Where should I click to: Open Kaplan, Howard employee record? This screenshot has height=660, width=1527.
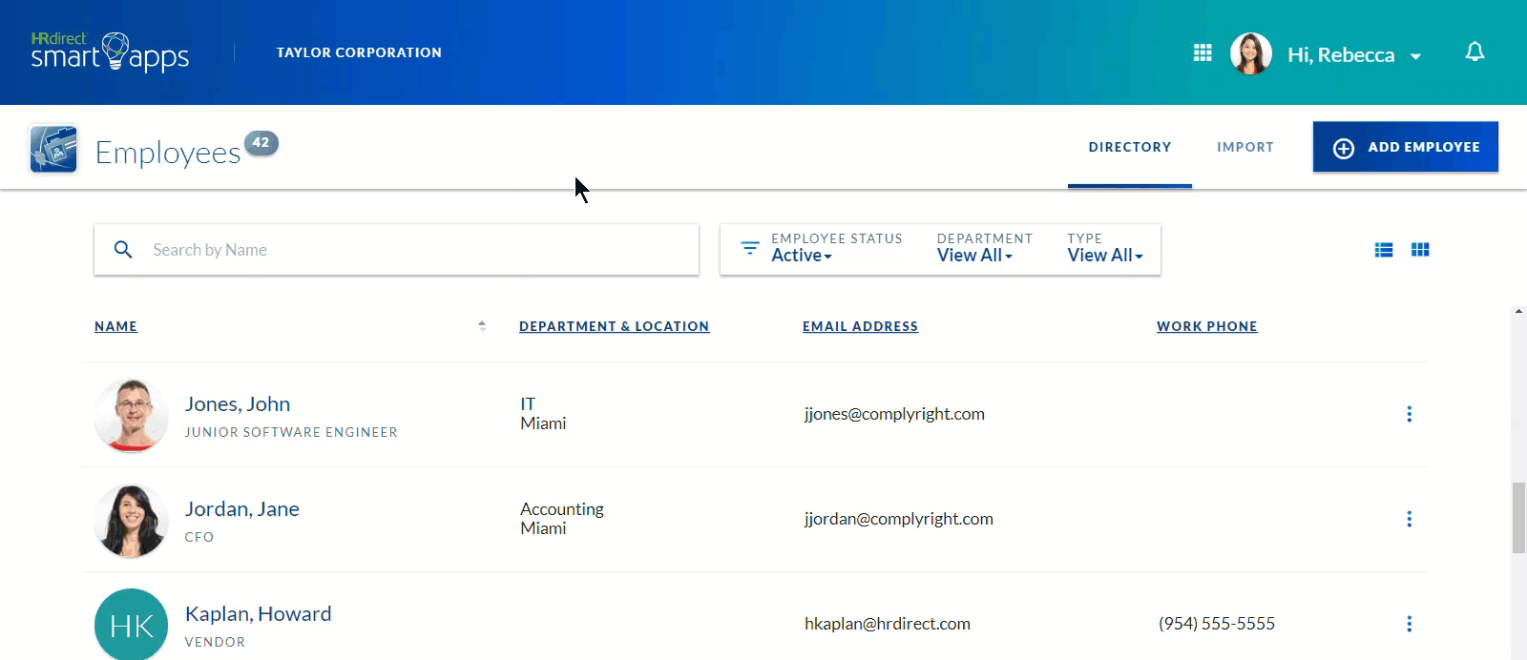pyautogui.click(x=259, y=614)
